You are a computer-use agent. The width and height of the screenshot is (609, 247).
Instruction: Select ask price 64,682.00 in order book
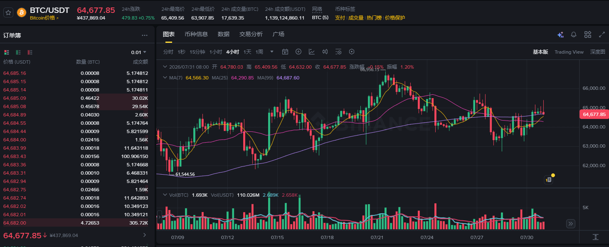click(x=15, y=223)
